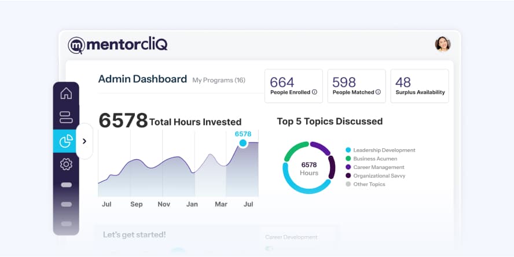Open the My Programs (16) selector
Image resolution: width=514 pixels, height=257 pixels.
coord(219,80)
